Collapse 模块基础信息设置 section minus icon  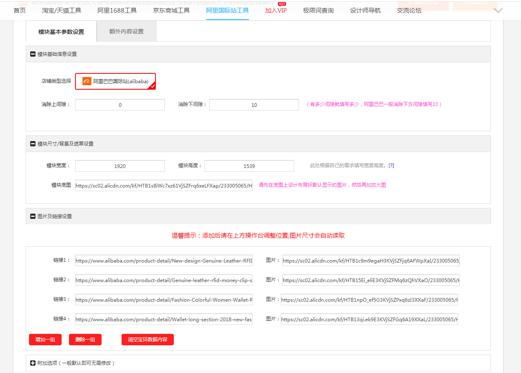33,54
